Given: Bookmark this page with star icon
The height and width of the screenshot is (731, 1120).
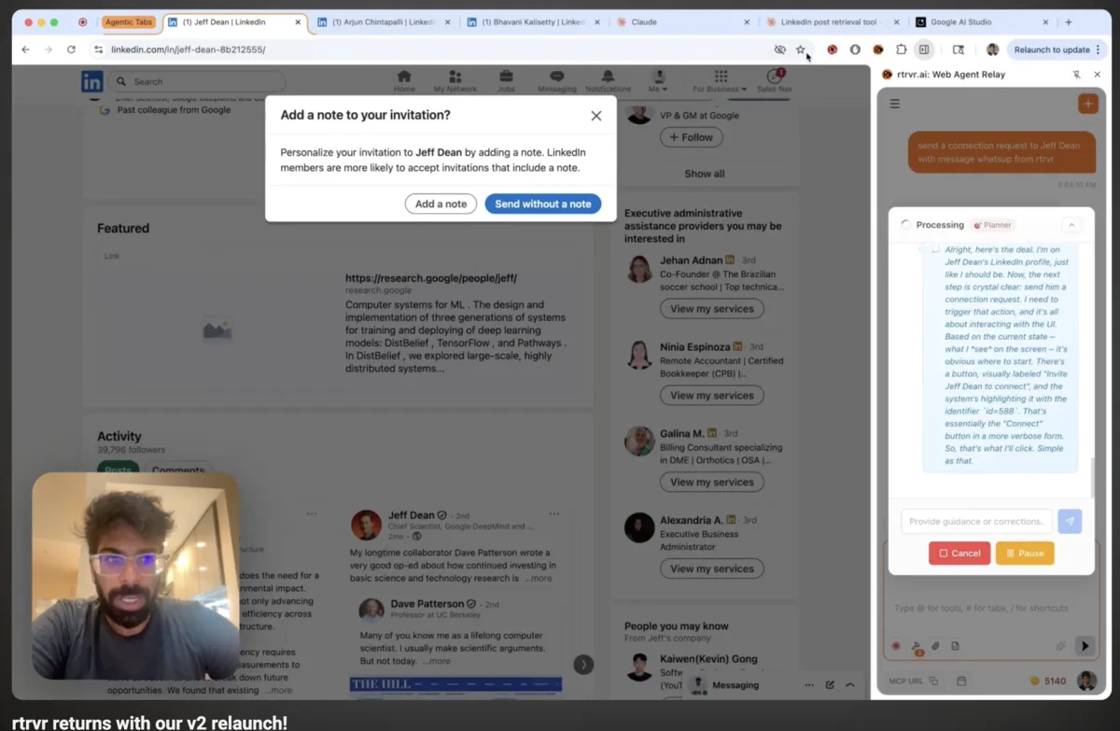Looking at the screenshot, I should pyautogui.click(x=800, y=49).
